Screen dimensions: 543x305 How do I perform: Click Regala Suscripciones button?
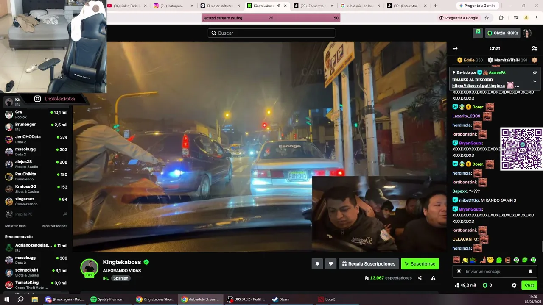click(x=369, y=264)
